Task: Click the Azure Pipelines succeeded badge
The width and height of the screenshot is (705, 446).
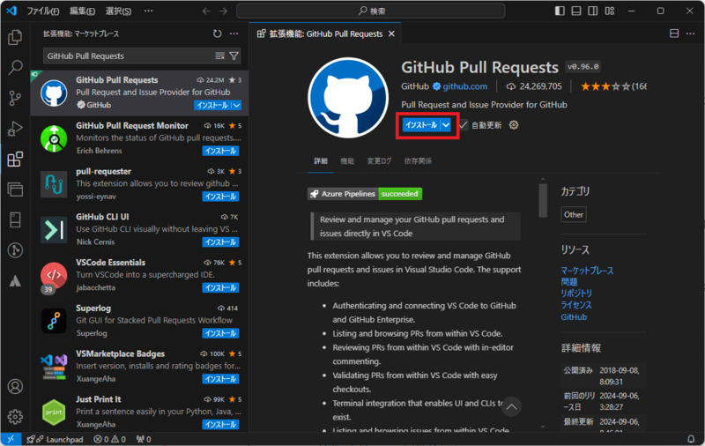Action: 365,194
